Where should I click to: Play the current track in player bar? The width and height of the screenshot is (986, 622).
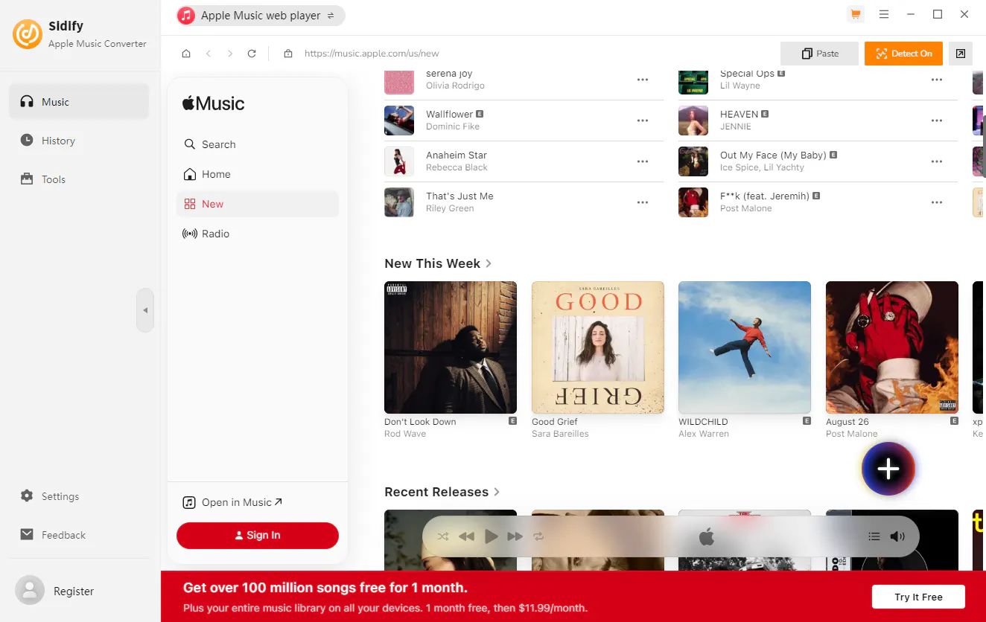[x=491, y=536]
